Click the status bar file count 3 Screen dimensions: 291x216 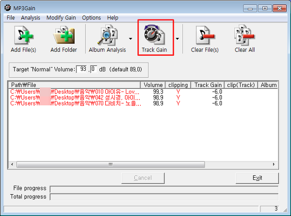click(270, 209)
